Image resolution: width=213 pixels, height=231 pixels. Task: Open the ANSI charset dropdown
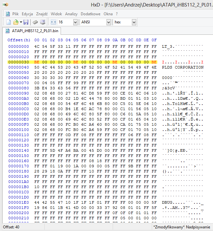click(x=108, y=22)
